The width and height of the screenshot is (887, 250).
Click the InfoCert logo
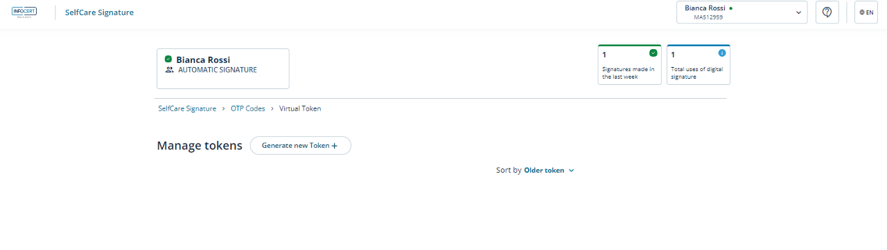click(x=24, y=12)
